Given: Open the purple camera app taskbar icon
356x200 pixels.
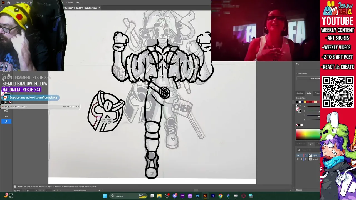Looking at the screenshot, I should (190, 196).
